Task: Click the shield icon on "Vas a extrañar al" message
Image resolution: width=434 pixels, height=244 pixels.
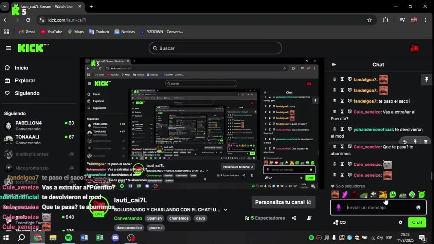Action: [349, 112]
